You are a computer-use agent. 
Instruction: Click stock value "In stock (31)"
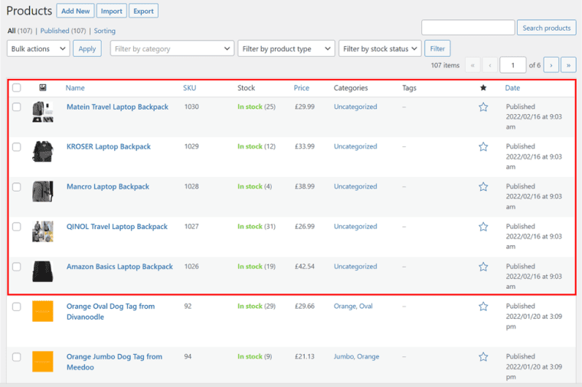(x=257, y=226)
